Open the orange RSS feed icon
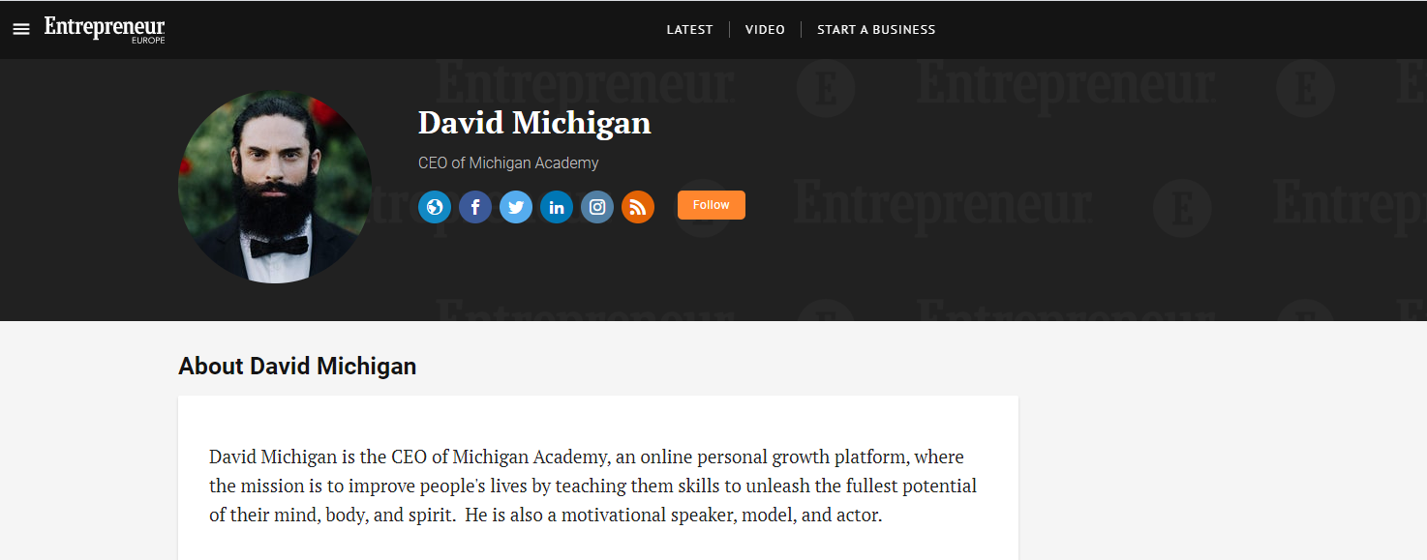The image size is (1427, 560). [638, 207]
